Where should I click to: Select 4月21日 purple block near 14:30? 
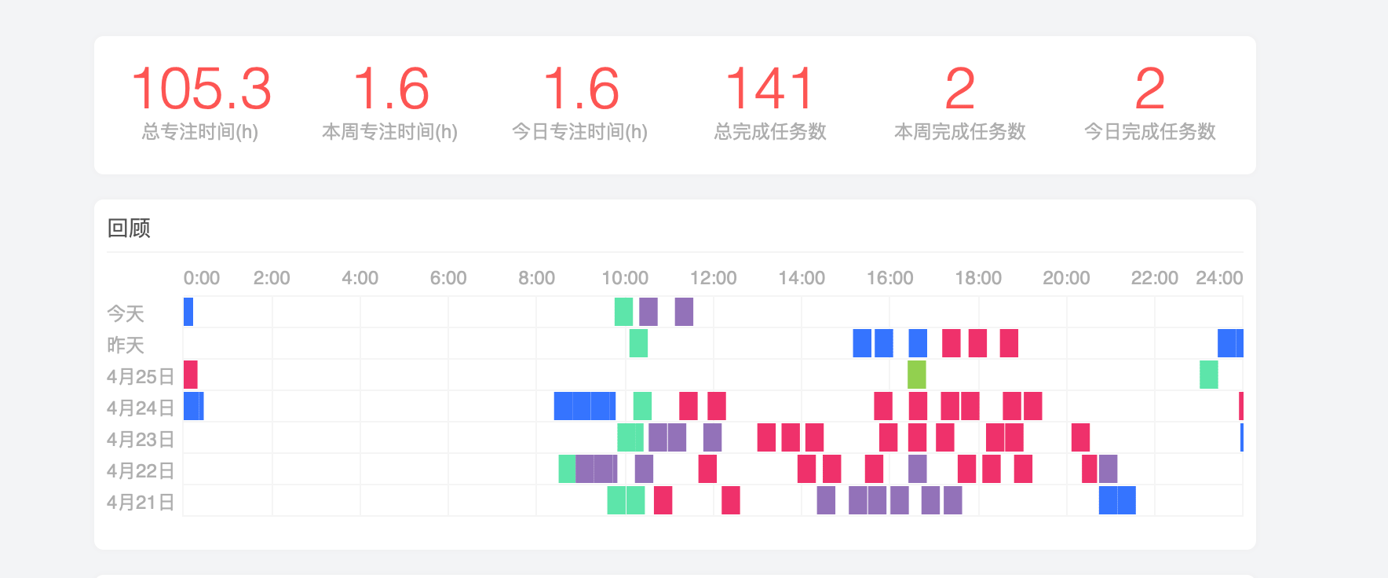pos(826,500)
